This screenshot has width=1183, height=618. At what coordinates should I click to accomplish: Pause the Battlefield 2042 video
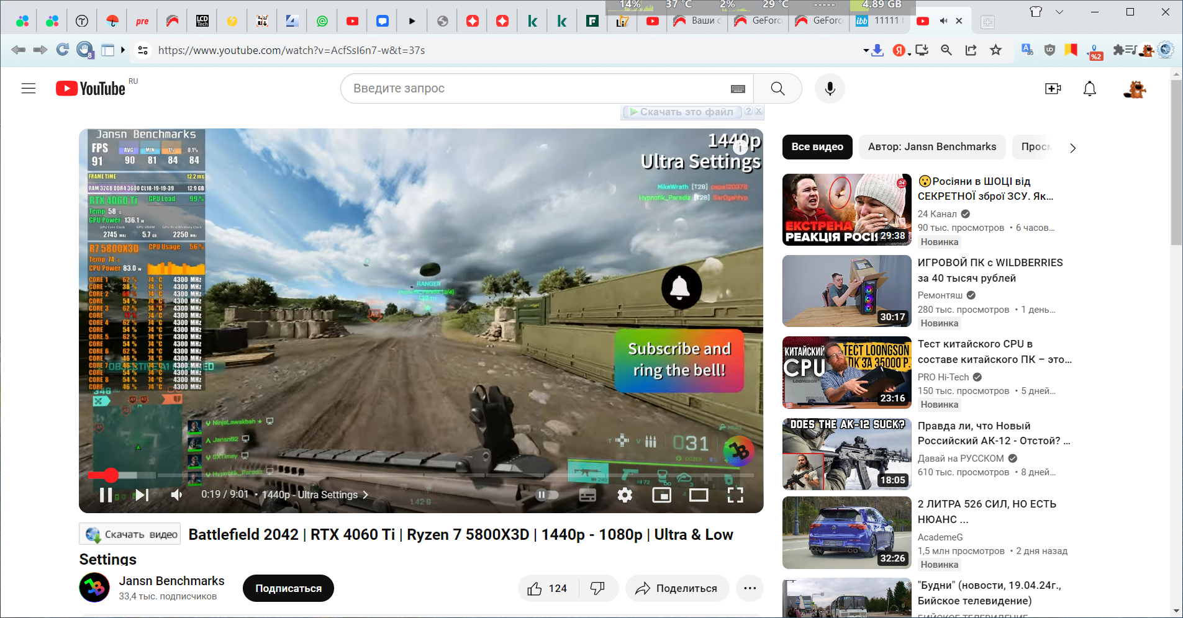click(x=106, y=495)
